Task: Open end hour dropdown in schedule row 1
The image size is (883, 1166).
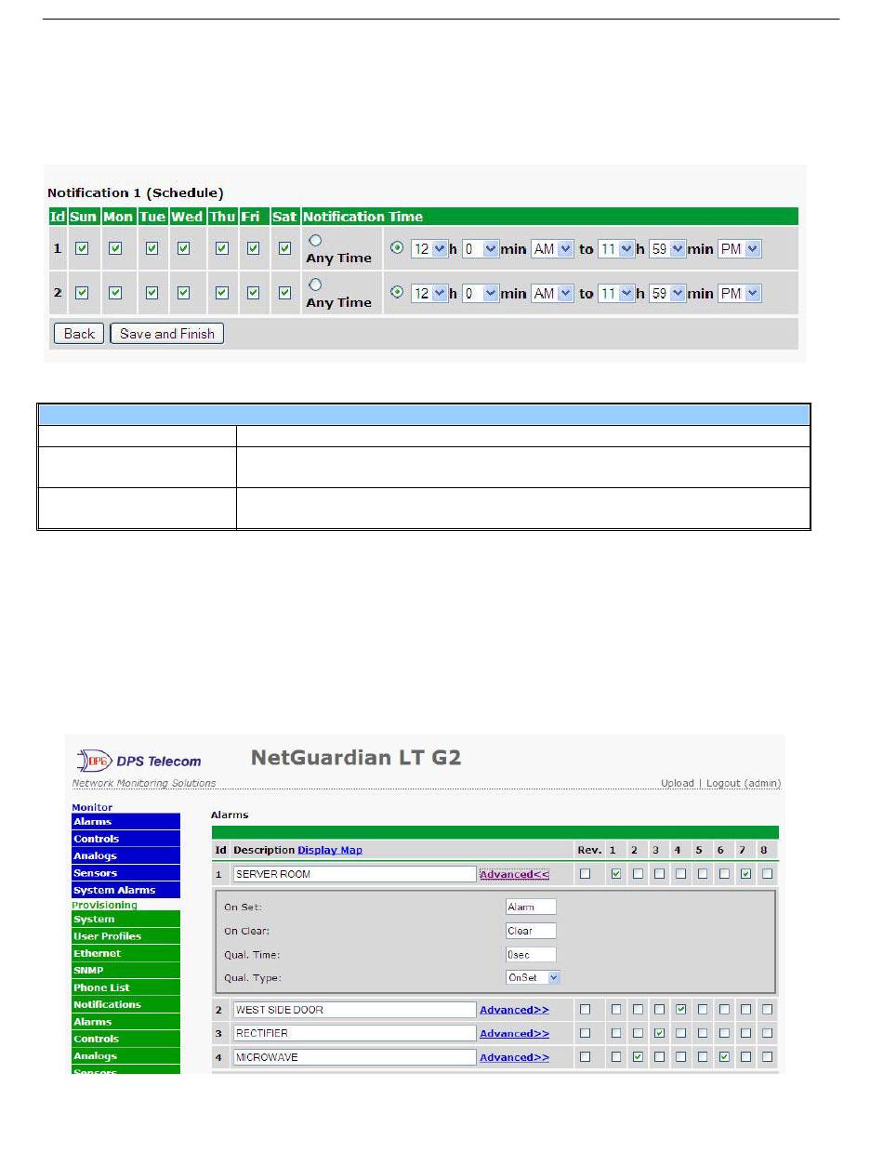Action: [x=616, y=249]
